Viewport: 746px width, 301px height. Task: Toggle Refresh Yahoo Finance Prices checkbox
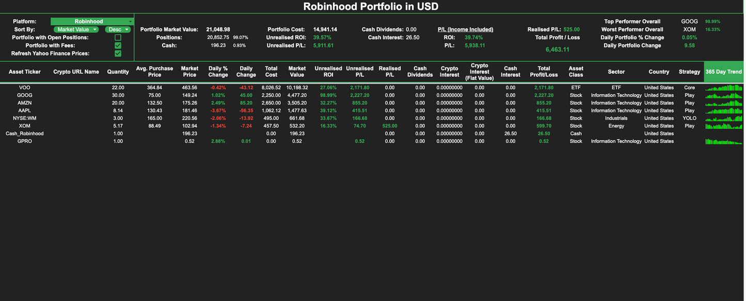point(118,54)
